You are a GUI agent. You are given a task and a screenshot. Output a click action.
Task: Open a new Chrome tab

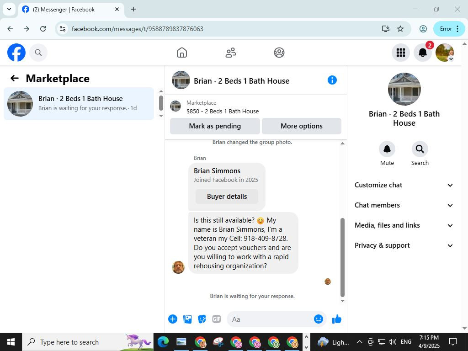[x=133, y=9]
